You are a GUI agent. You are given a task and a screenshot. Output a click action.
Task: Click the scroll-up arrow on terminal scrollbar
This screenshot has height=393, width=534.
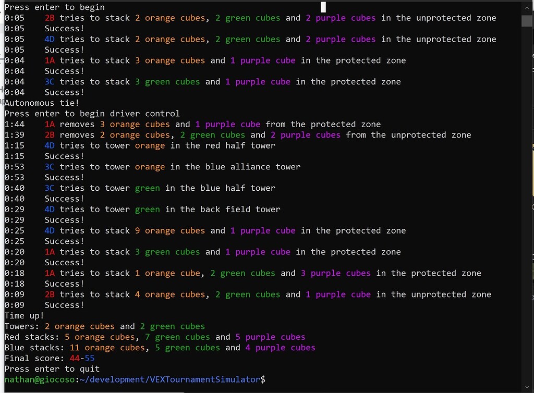coord(527,7)
